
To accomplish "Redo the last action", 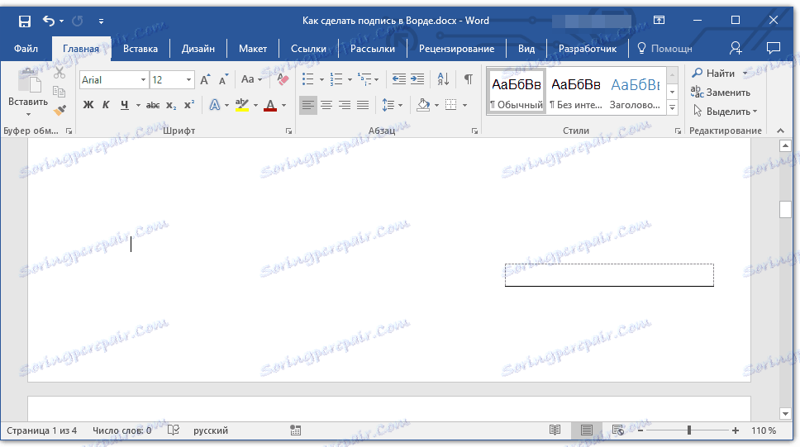I will (78, 21).
